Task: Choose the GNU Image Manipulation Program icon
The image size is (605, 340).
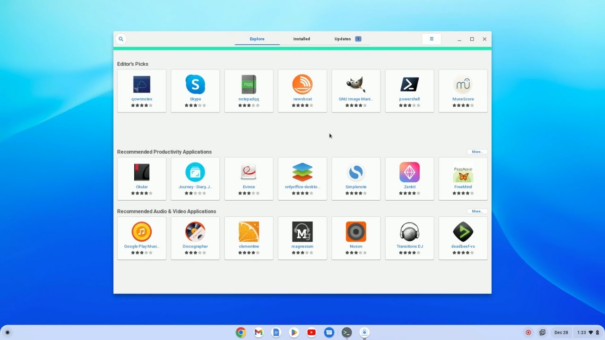Action: tap(356, 85)
